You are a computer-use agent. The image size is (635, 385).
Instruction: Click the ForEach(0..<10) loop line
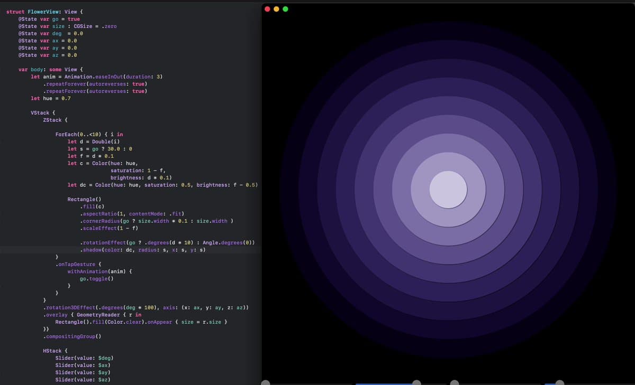click(85, 134)
